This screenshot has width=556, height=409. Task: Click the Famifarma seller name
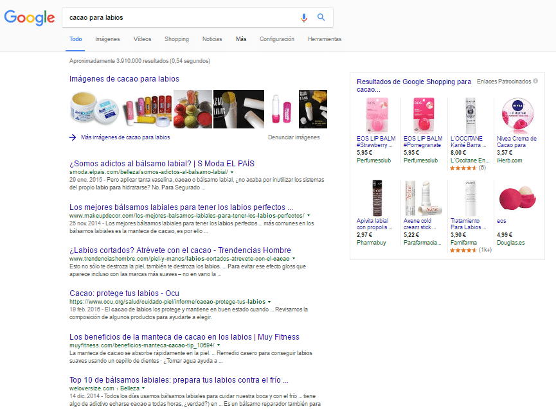coord(463,243)
